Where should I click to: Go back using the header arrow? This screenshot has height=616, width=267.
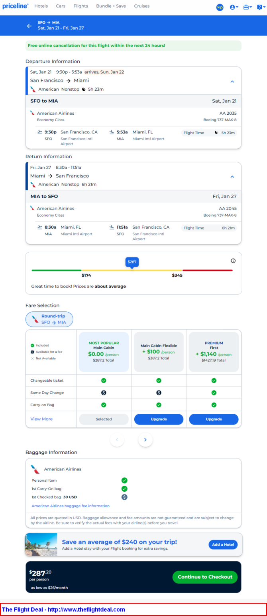coord(29,26)
